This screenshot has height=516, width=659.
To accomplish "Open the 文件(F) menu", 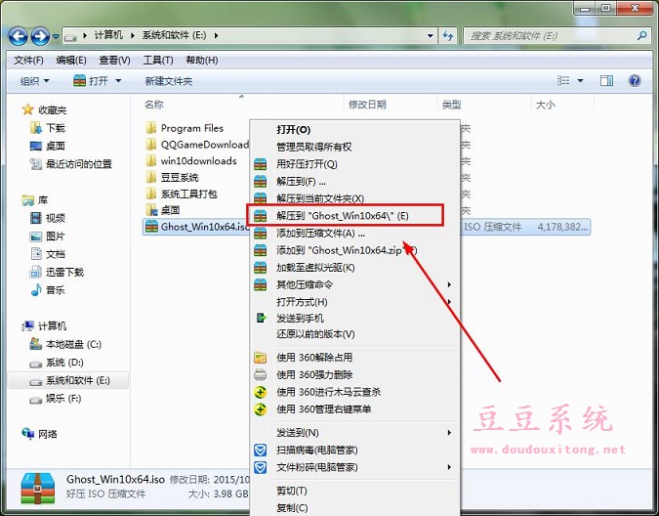I will [x=28, y=61].
